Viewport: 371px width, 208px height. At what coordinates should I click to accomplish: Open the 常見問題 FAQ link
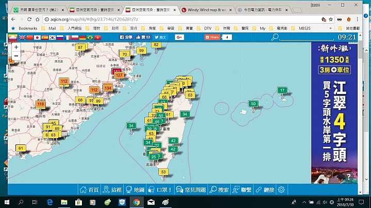click(x=191, y=190)
